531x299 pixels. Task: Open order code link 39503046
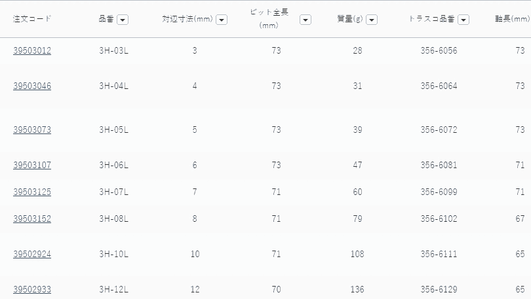[32, 86]
